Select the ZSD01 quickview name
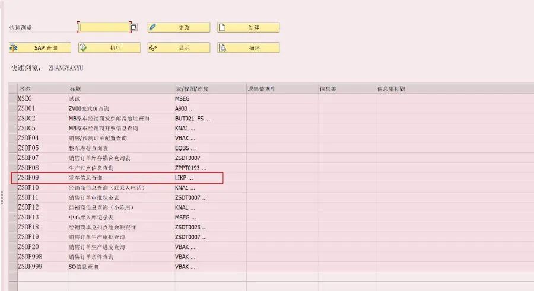The image size is (534, 291). (x=26, y=108)
